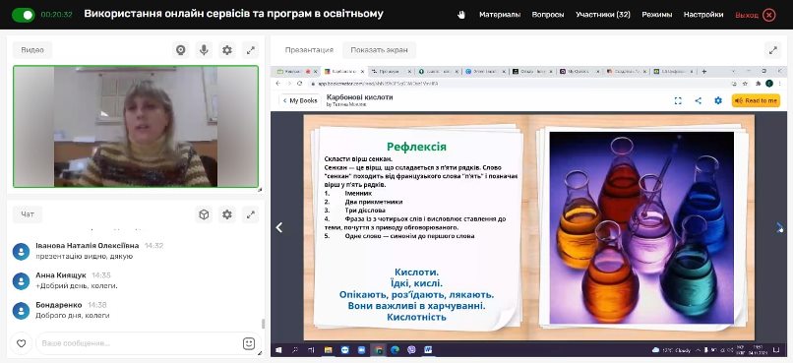This screenshot has height=363, width=793.
Task: Click the raise hand icon
Action: coord(460,15)
